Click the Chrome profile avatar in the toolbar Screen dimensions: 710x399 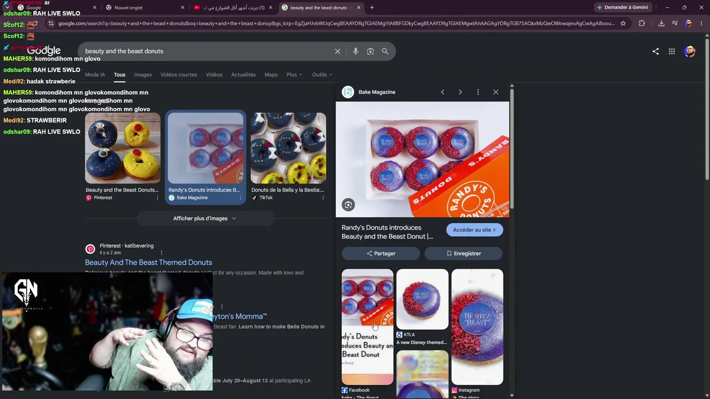(688, 23)
